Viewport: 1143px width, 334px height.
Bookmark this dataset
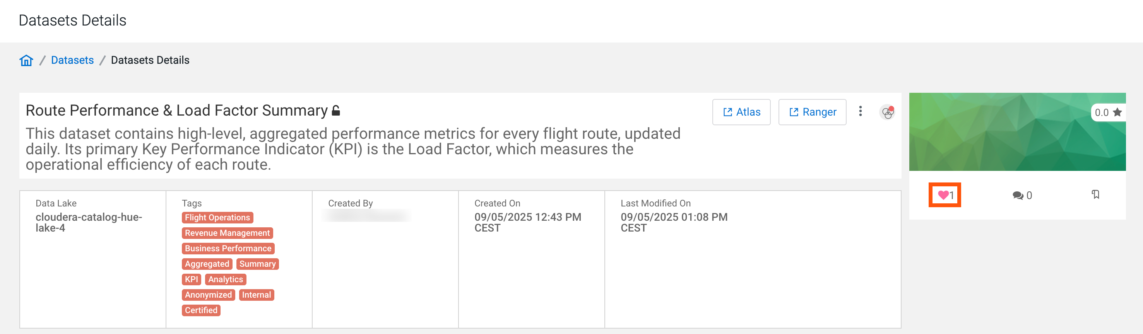point(1095,194)
